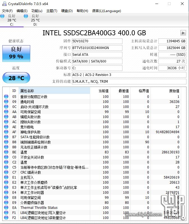Click the power on count field 27 次
189x224 pixels.
(x=172, y=61)
